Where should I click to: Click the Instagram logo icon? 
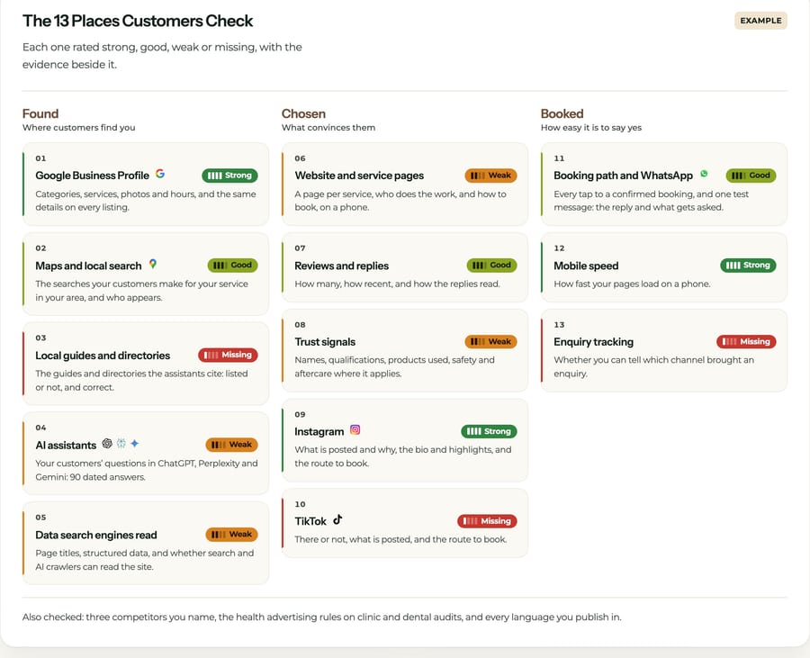coord(355,429)
